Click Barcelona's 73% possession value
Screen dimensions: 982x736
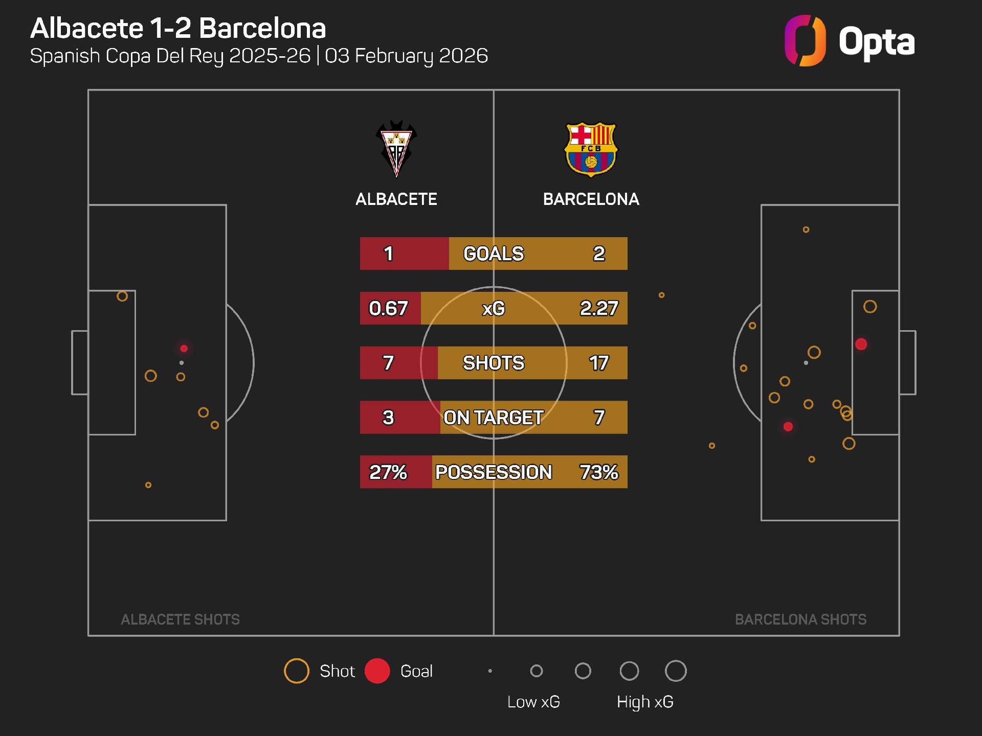tap(599, 472)
